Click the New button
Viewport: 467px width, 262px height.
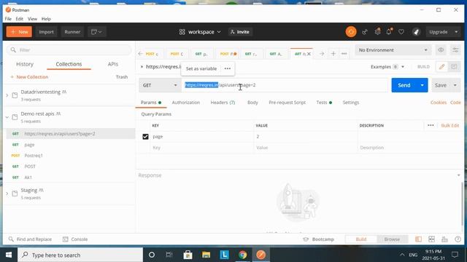tap(19, 32)
